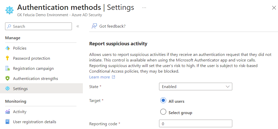Image resolution: width=278 pixels, height=129 pixels.
Task: Click the Monitoring section header
Action: point(16,101)
